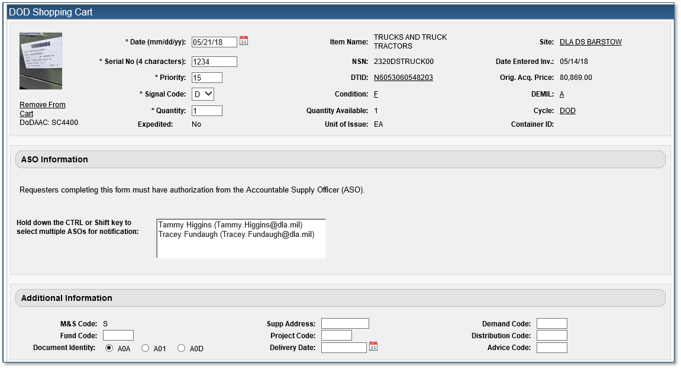
Task: Open calendar picker beside Delivery Date
Action: click(x=373, y=346)
